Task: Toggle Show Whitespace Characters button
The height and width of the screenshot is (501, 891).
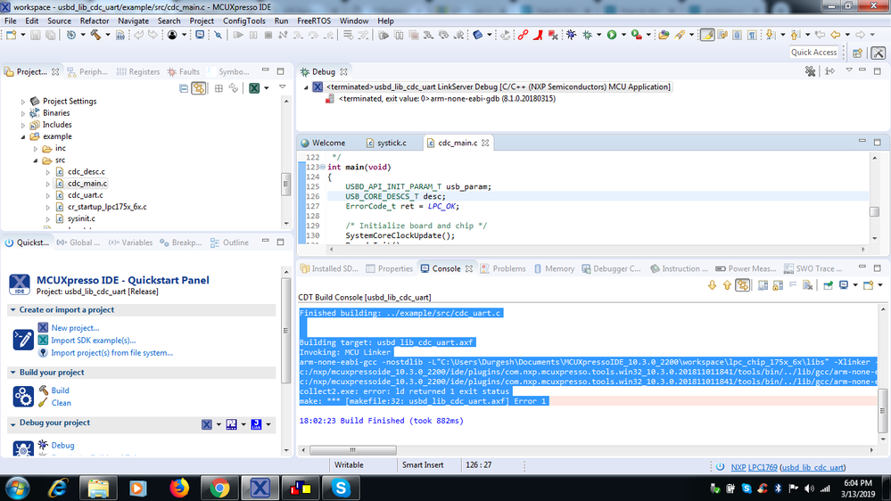Action: tap(752, 36)
